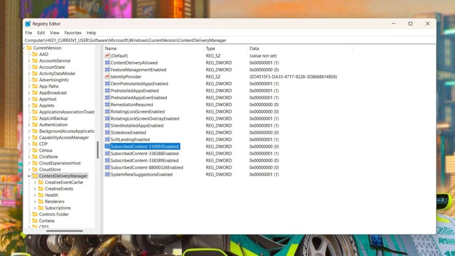Click the Controls Folder key icon

[x=35, y=214]
